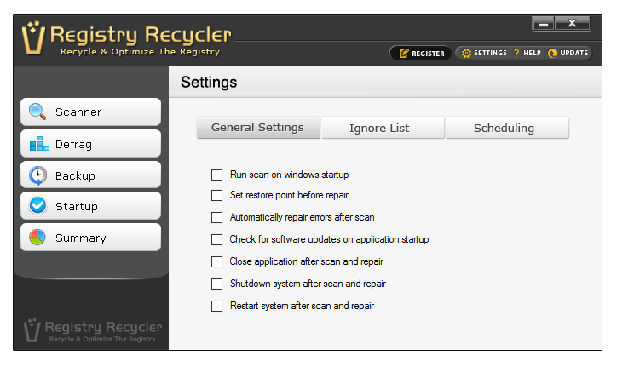
Task: Click the Help question mark icon
Action: [x=516, y=53]
